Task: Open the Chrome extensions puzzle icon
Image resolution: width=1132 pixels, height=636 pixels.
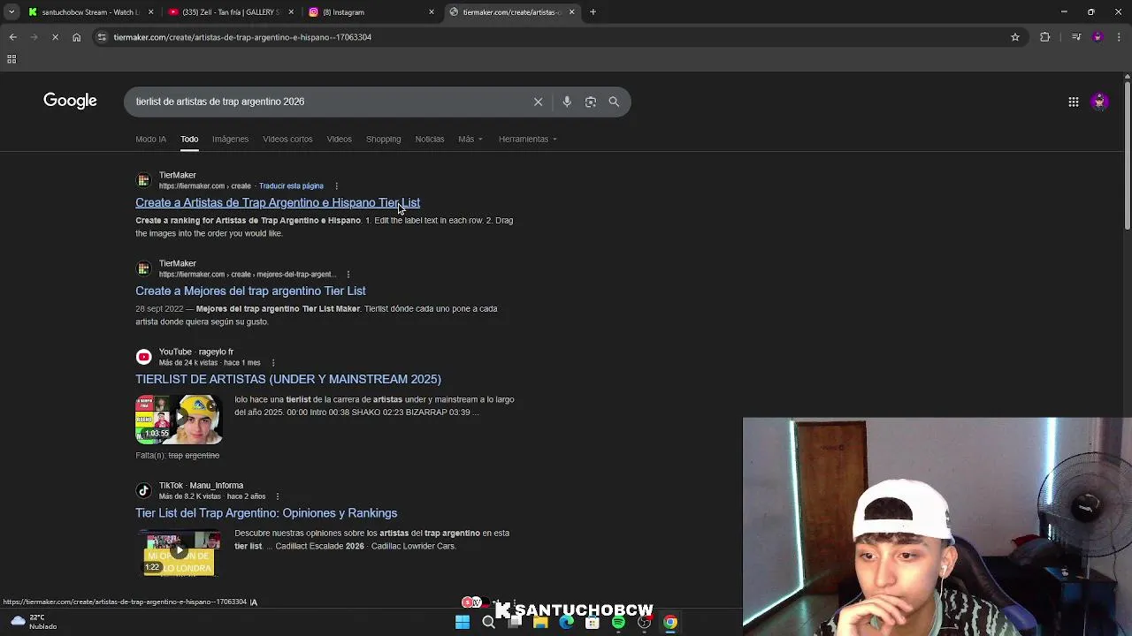Action: point(1045,37)
